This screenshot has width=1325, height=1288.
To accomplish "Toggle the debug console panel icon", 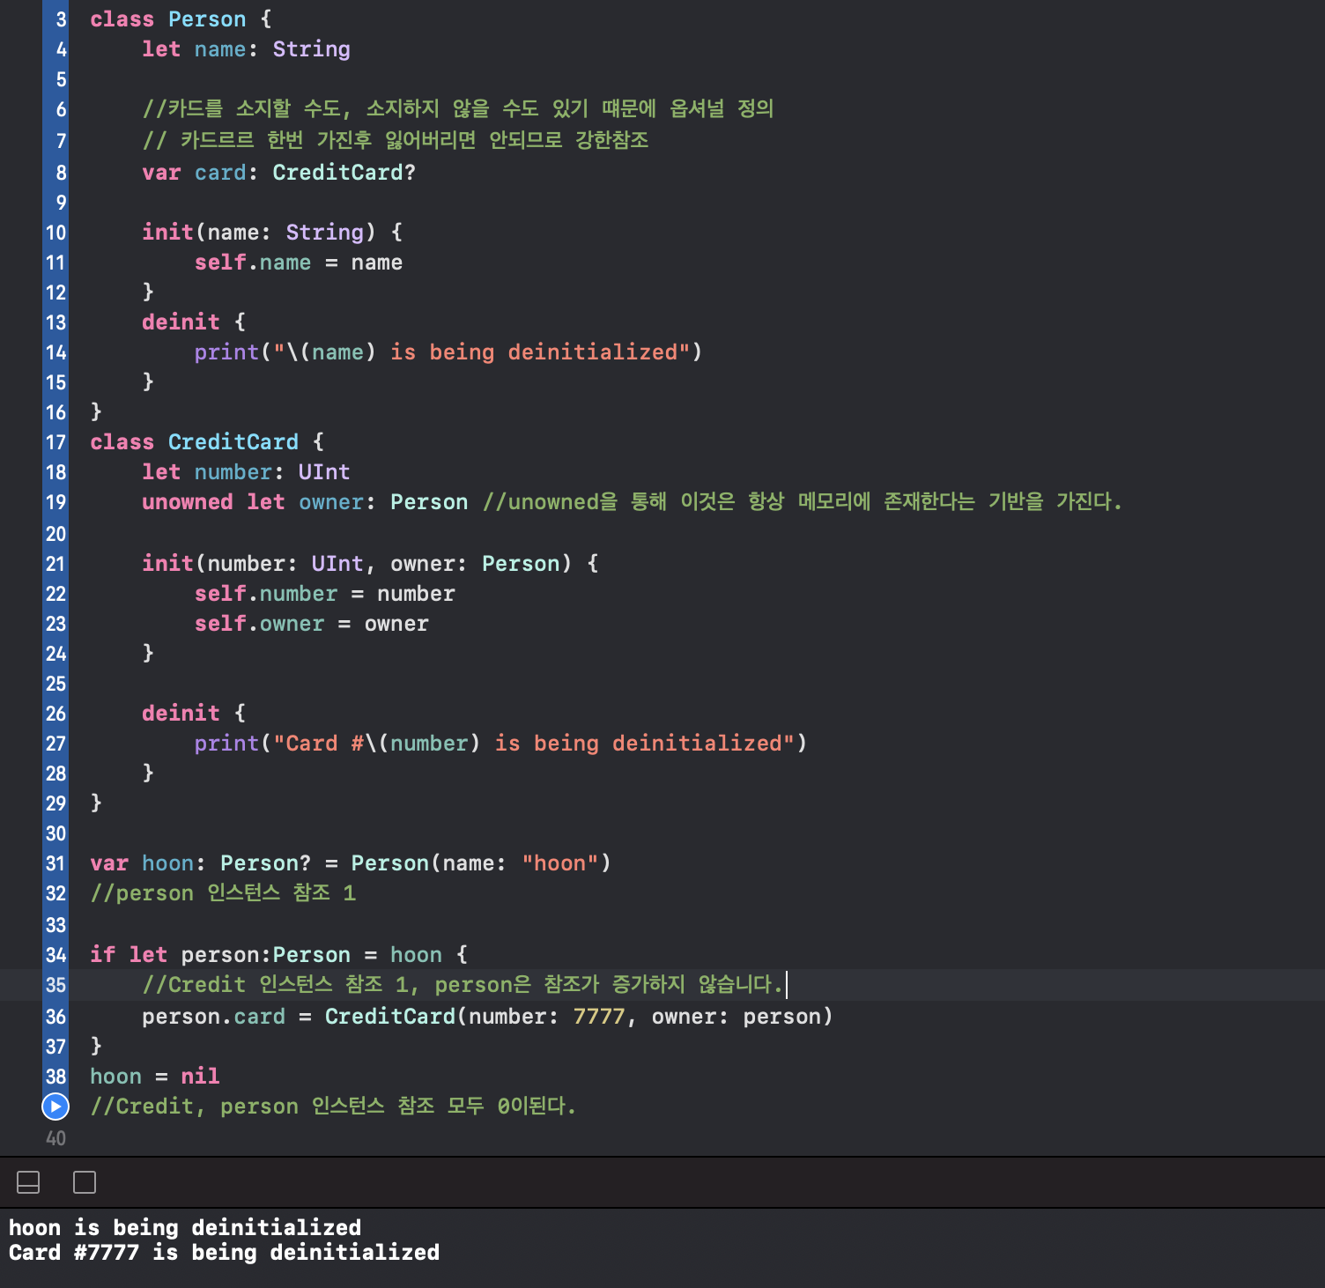I will point(28,1182).
